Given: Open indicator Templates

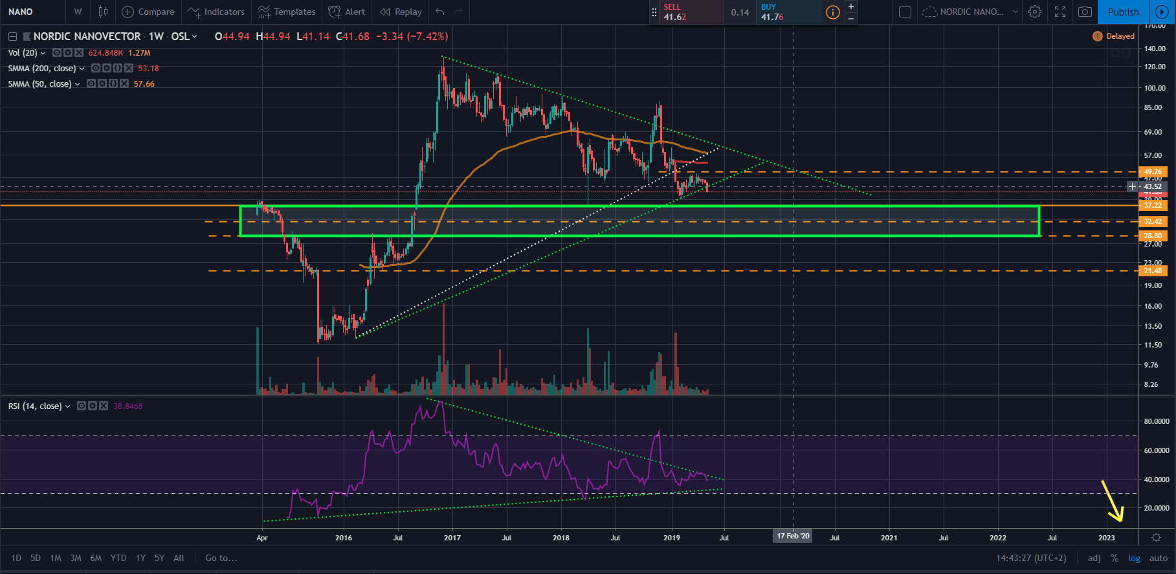Looking at the screenshot, I should coord(287,12).
